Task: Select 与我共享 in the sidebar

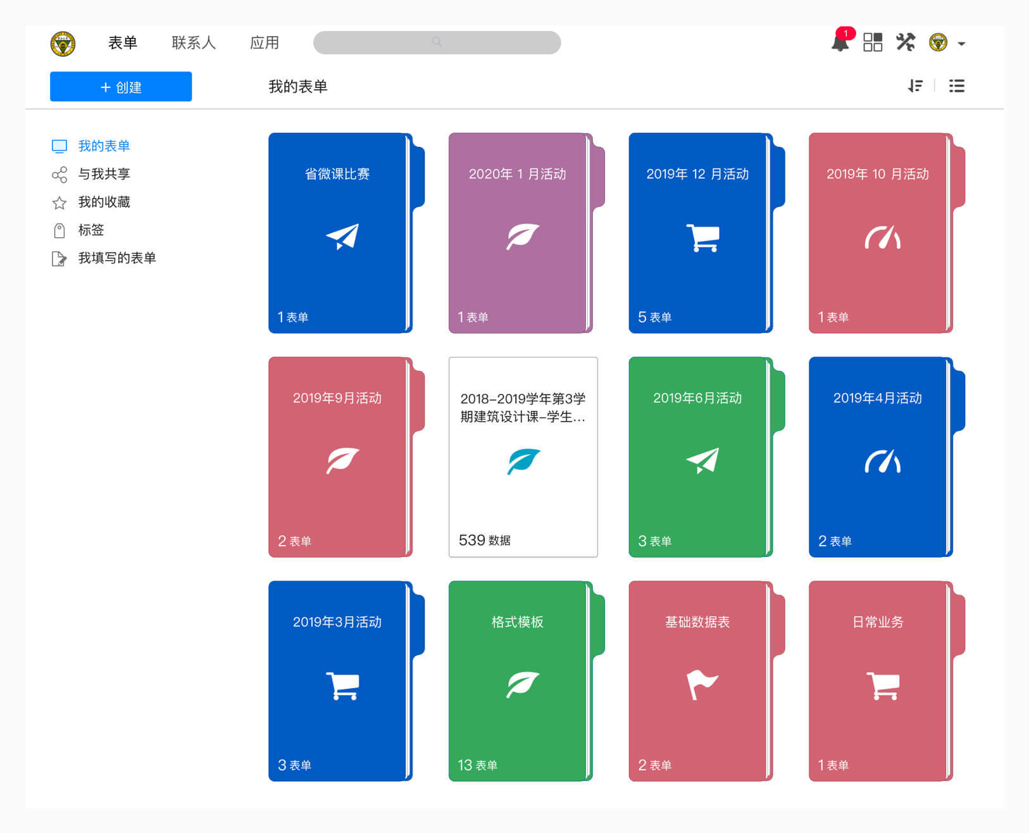Action: [x=104, y=174]
